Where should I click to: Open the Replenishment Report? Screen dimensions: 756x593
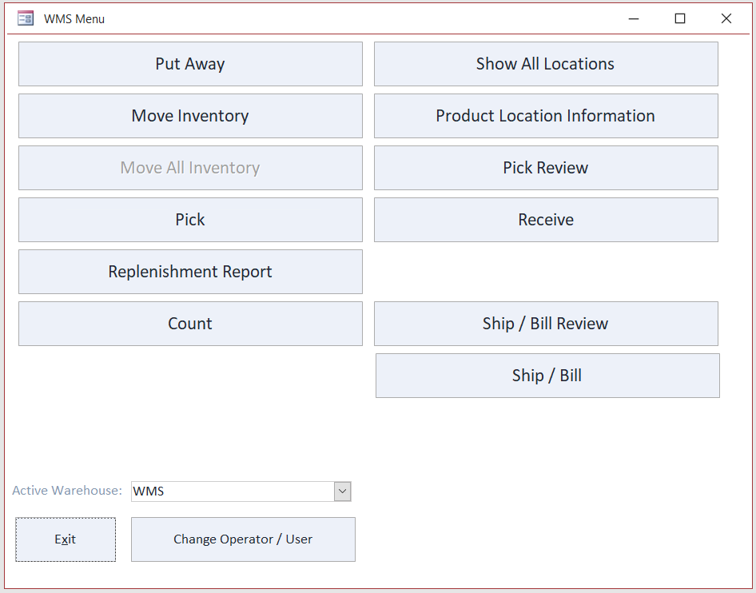pyautogui.click(x=190, y=272)
